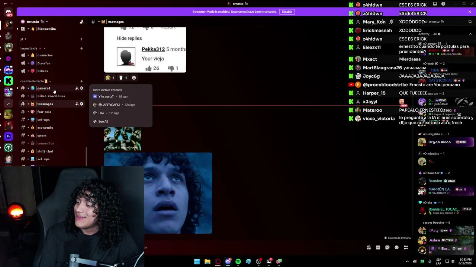
Task: Collapse the canales de texto category
Action: point(36,81)
